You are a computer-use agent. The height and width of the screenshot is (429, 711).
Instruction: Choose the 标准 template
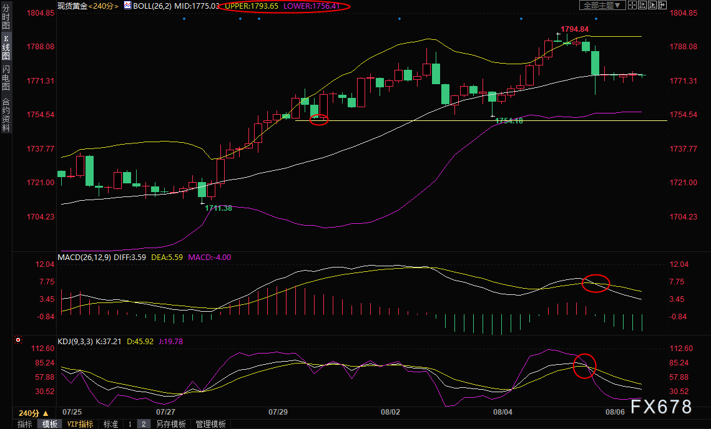tap(110, 424)
